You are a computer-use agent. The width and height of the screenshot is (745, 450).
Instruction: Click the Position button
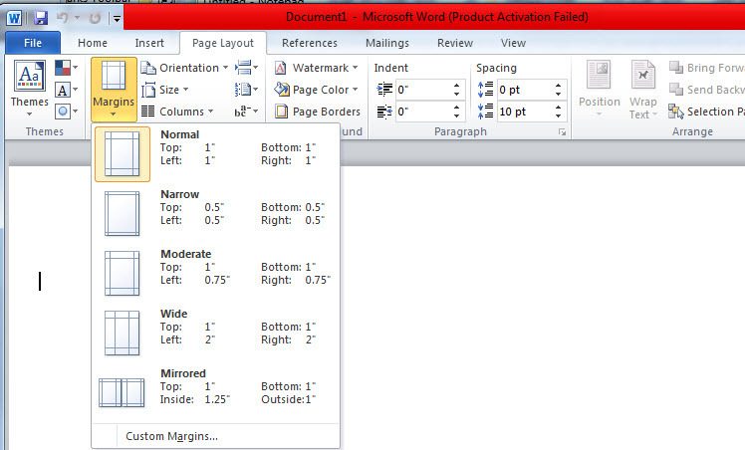[599, 89]
